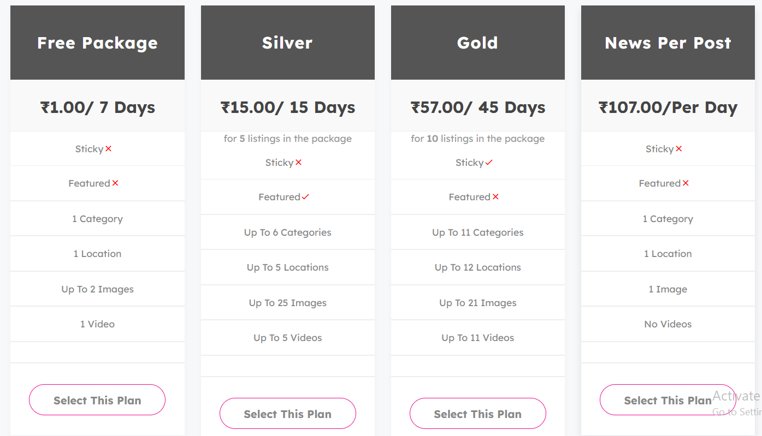Select the Free Package plan button
762x436 pixels.
point(97,400)
